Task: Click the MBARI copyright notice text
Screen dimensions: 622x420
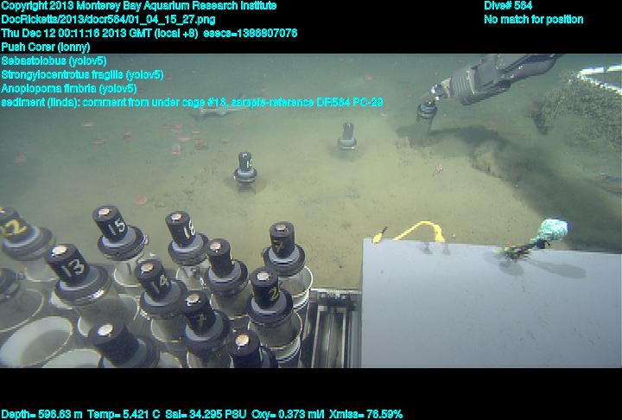Action: tap(139, 6)
